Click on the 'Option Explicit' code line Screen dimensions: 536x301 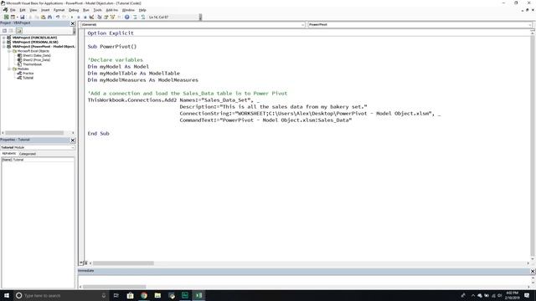tap(111, 33)
